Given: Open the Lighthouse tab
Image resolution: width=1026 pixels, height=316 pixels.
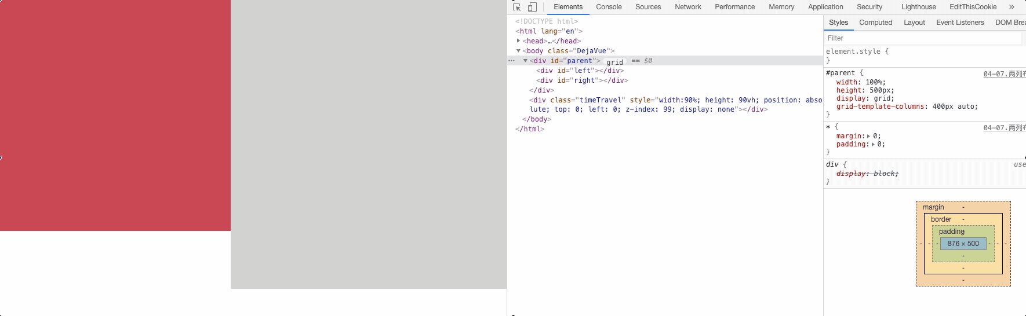Looking at the screenshot, I should [918, 7].
